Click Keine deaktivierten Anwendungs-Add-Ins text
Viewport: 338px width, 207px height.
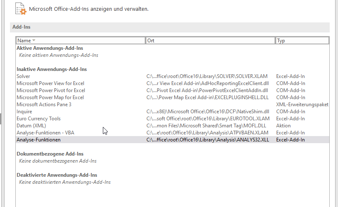(x=65, y=182)
